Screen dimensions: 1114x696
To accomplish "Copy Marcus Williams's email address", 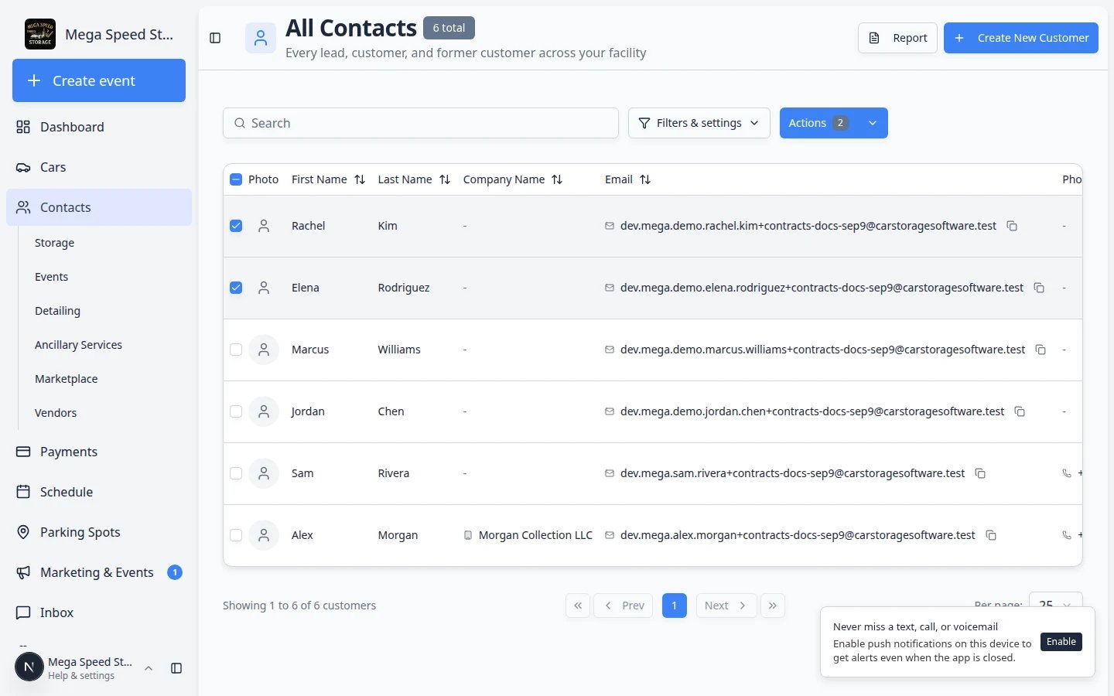I will pyautogui.click(x=1041, y=350).
